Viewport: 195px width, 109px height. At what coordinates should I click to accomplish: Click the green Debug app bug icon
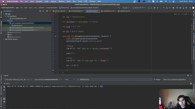(x=158, y=8)
